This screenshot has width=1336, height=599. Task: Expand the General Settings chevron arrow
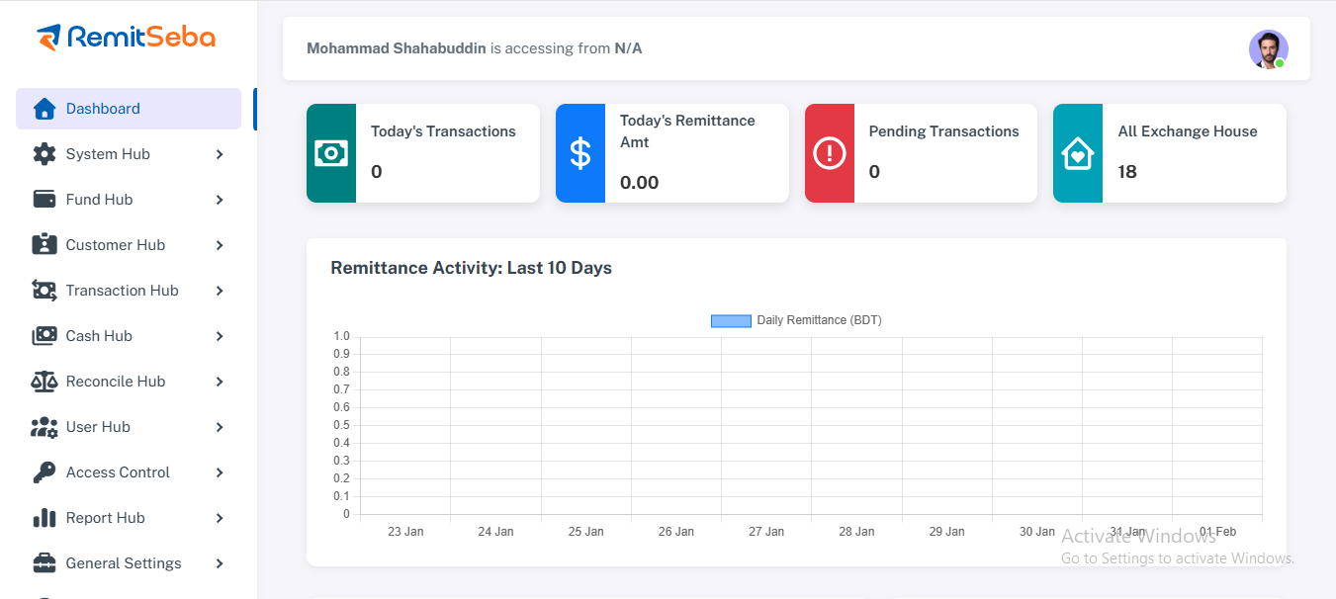[220, 563]
